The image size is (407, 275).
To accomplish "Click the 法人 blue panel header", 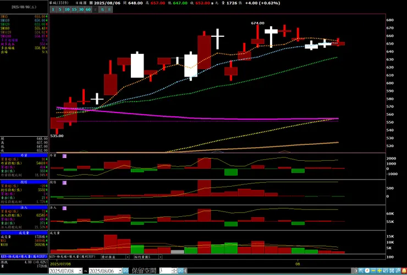I will [x=24, y=207].
